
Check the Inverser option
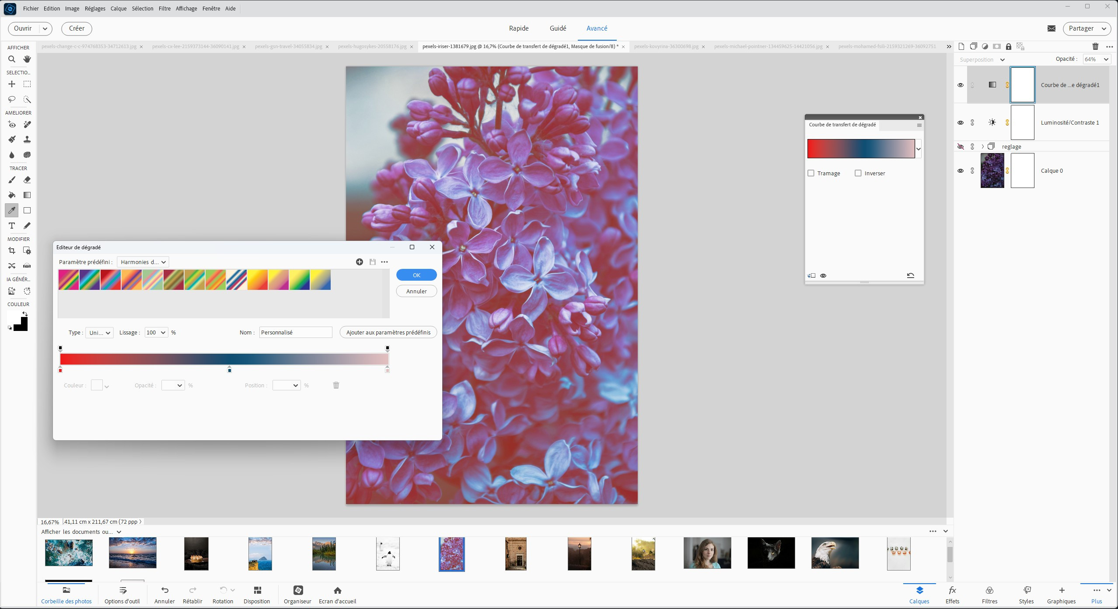pyautogui.click(x=858, y=173)
